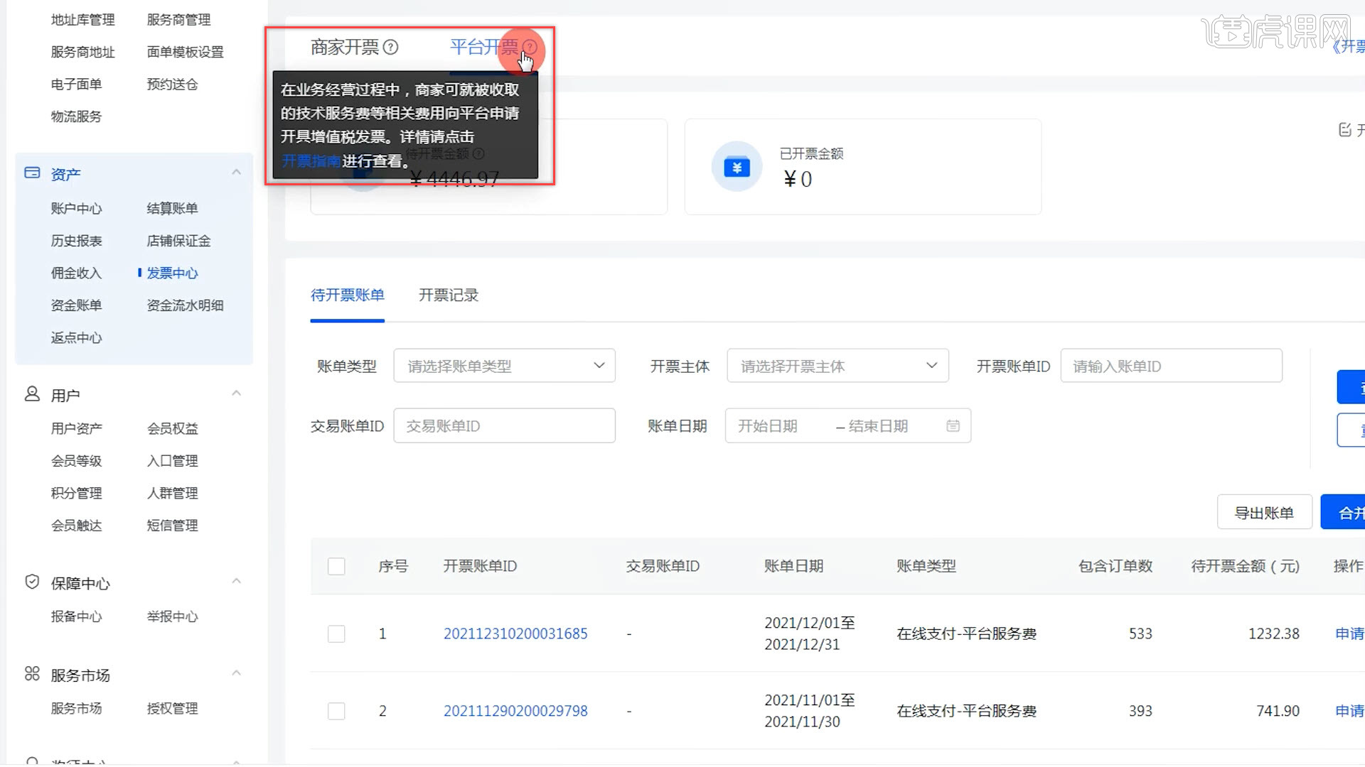
Task: Switch to the 开票记录 tab
Action: [x=449, y=295]
